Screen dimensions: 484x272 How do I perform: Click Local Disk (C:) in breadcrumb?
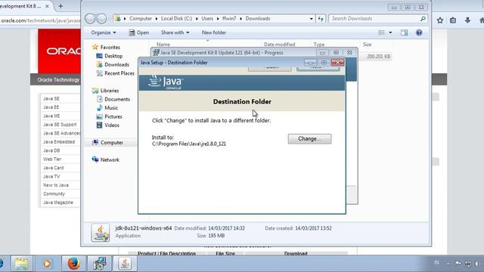point(176,18)
